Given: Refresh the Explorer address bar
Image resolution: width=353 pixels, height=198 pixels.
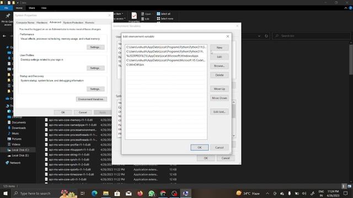Looking at the screenshot, I should tap(266, 36).
